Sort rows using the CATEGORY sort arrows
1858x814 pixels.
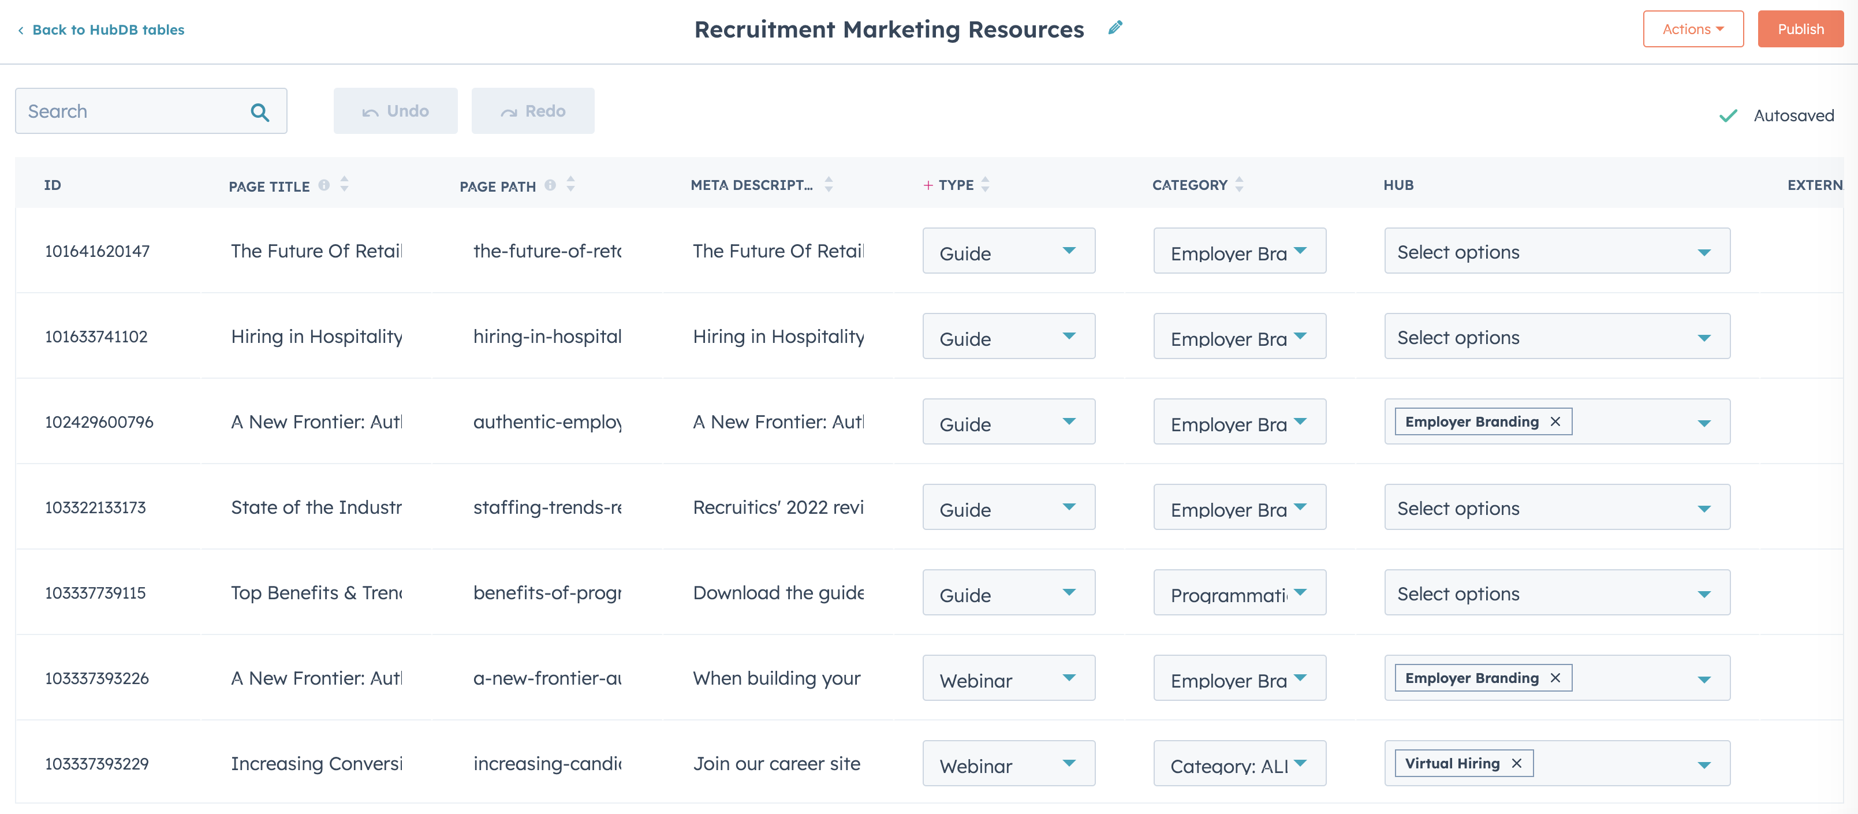1239,185
